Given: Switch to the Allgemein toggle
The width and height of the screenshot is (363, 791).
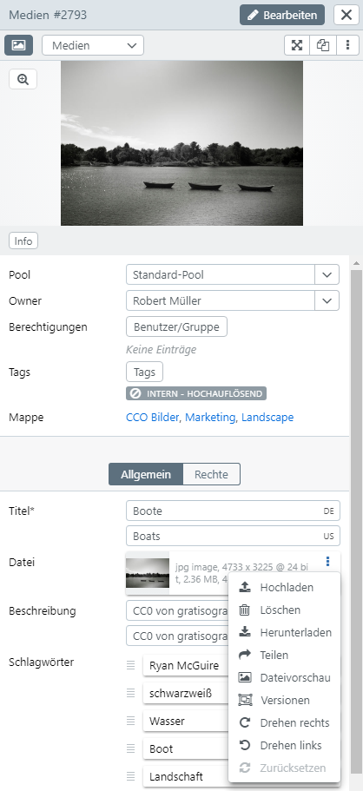Looking at the screenshot, I should pos(145,474).
